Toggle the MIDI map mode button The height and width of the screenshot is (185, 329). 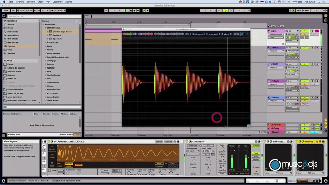307,11
